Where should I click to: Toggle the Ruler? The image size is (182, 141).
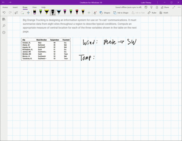[x=152, y=13]
